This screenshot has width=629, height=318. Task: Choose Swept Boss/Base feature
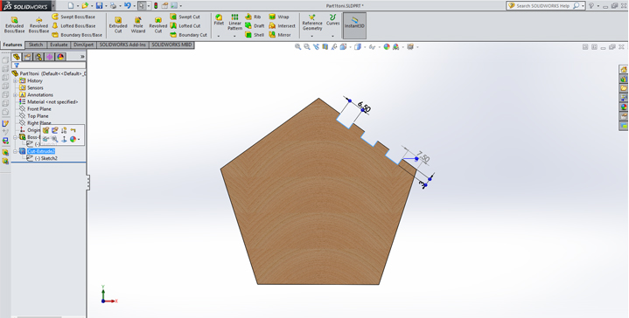point(73,17)
